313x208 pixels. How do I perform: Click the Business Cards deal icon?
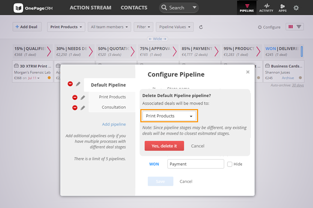[x=268, y=66]
